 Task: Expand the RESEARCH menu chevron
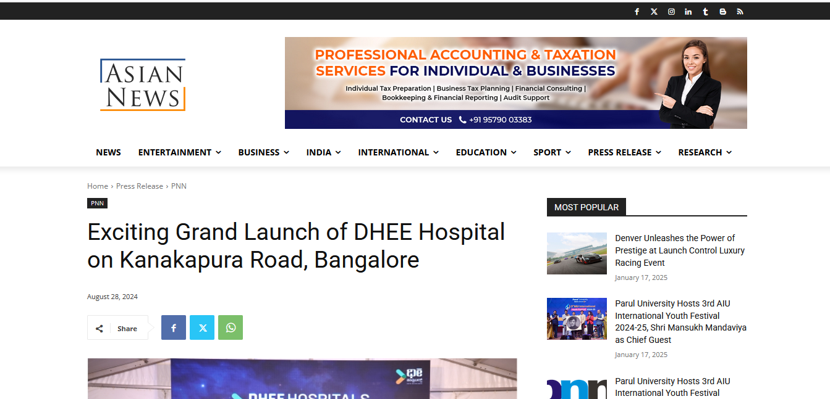pos(731,152)
